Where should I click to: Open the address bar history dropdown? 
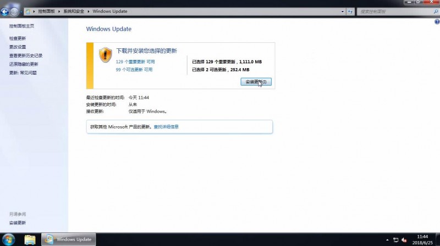tap(343, 12)
